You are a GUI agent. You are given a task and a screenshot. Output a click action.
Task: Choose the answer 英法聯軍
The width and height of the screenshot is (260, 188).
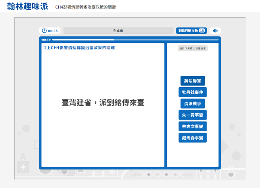pyautogui.click(x=192, y=81)
